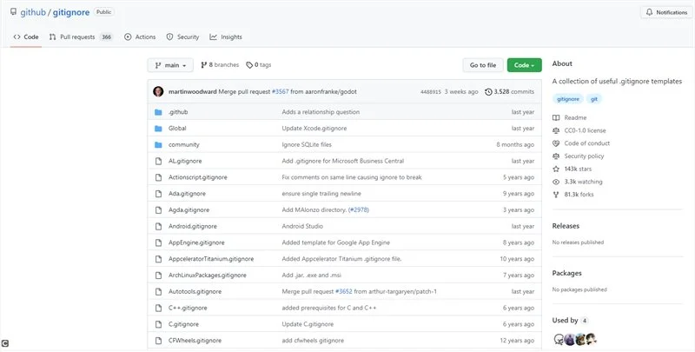Open the 8 branches link
695x352 pixels.
tap(220, 64)
